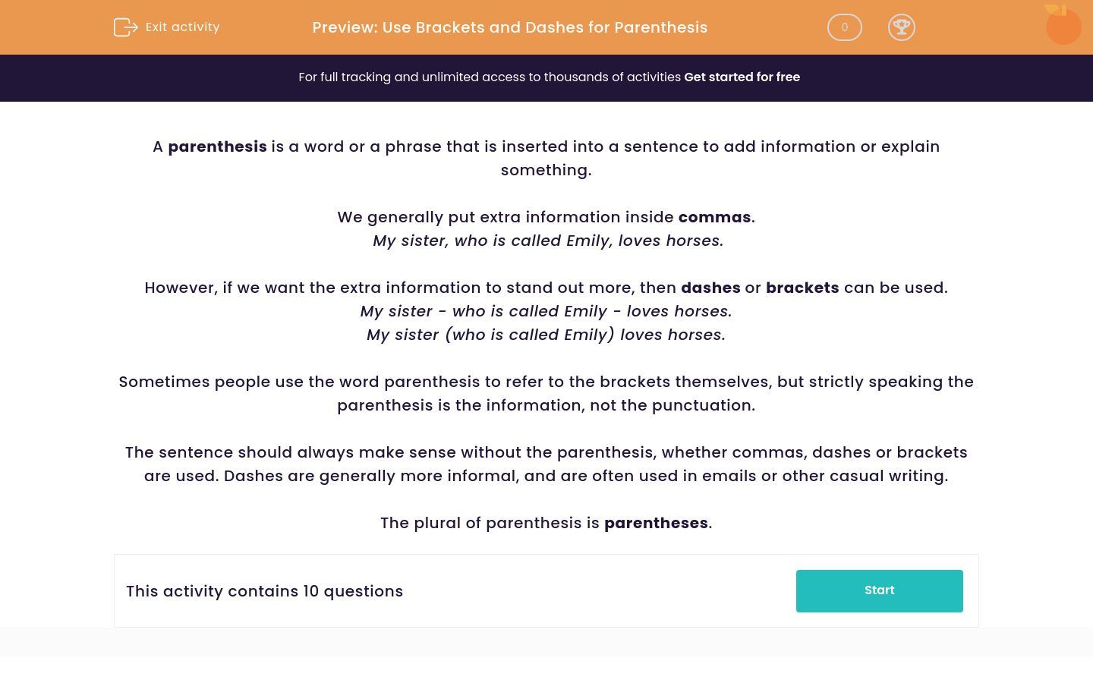
Task: Click the example sentence using commas
Action: point(548,241)
